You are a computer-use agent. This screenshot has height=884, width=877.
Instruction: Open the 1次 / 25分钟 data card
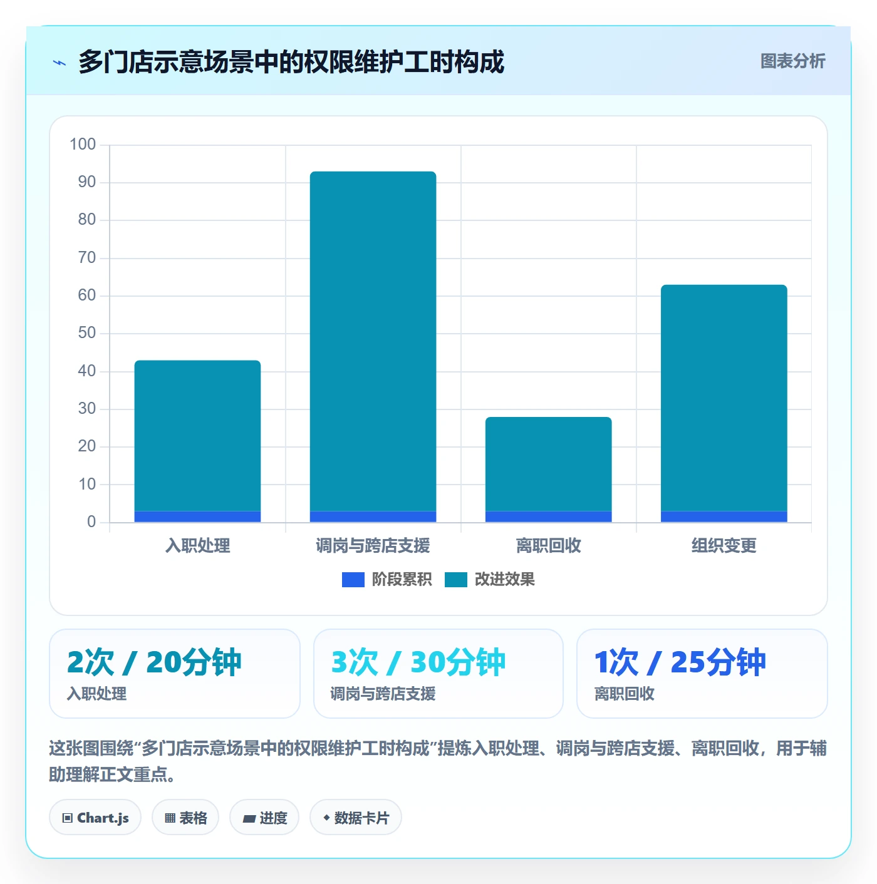tap(702, 674)
